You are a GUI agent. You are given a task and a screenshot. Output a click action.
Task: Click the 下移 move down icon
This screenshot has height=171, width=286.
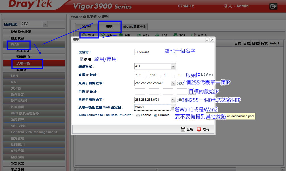pos(175,35)
